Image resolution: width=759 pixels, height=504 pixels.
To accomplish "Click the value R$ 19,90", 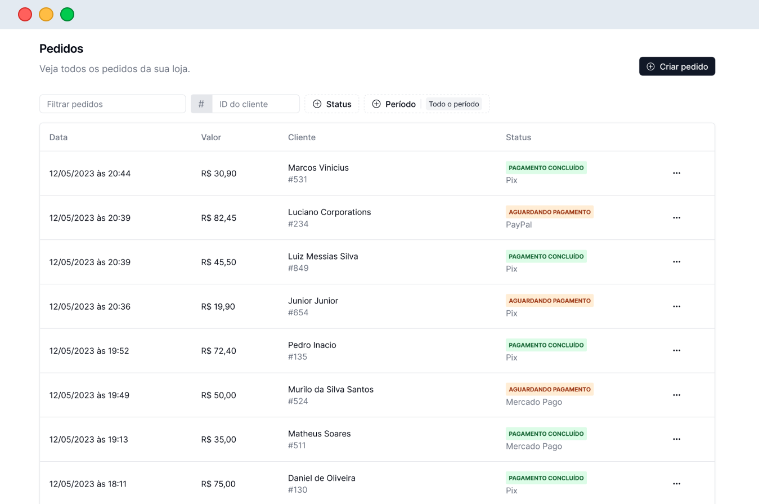I will click(218, 306).
